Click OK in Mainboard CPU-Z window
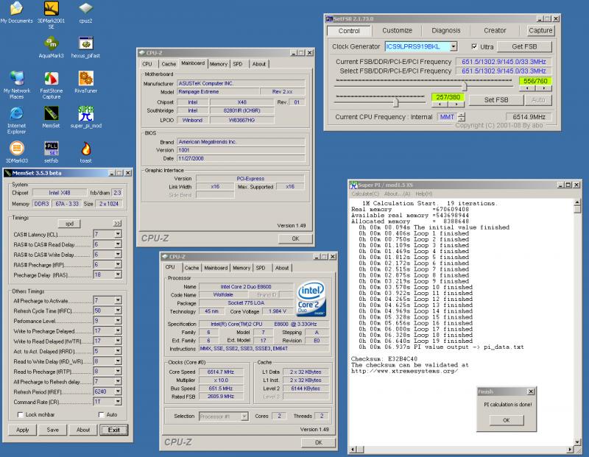The width and height of the screenshot is (589, 457). (295, 238)
